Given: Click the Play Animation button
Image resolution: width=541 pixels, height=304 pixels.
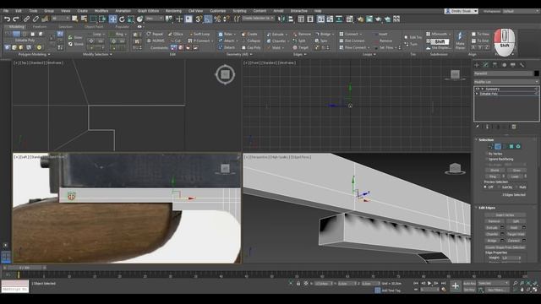Looking at the screenshot, I should [x=429, y=284].
